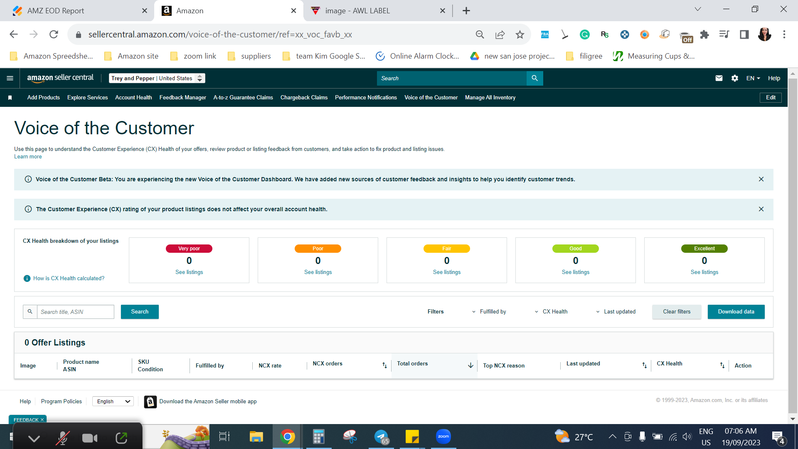Open the Calculator app in taskbar
Viewport: 798px width, 449px height.
tap(318, 437)
